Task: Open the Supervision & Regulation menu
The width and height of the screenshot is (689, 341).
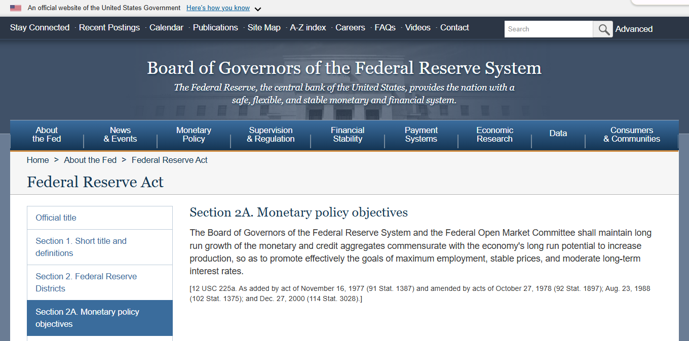Action: [x=271, y=135]
